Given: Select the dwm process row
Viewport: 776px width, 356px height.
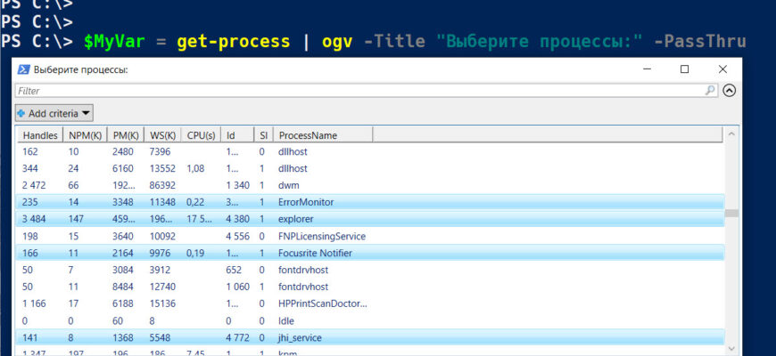Looking at the screenshot, I should (x=290, y=185).
